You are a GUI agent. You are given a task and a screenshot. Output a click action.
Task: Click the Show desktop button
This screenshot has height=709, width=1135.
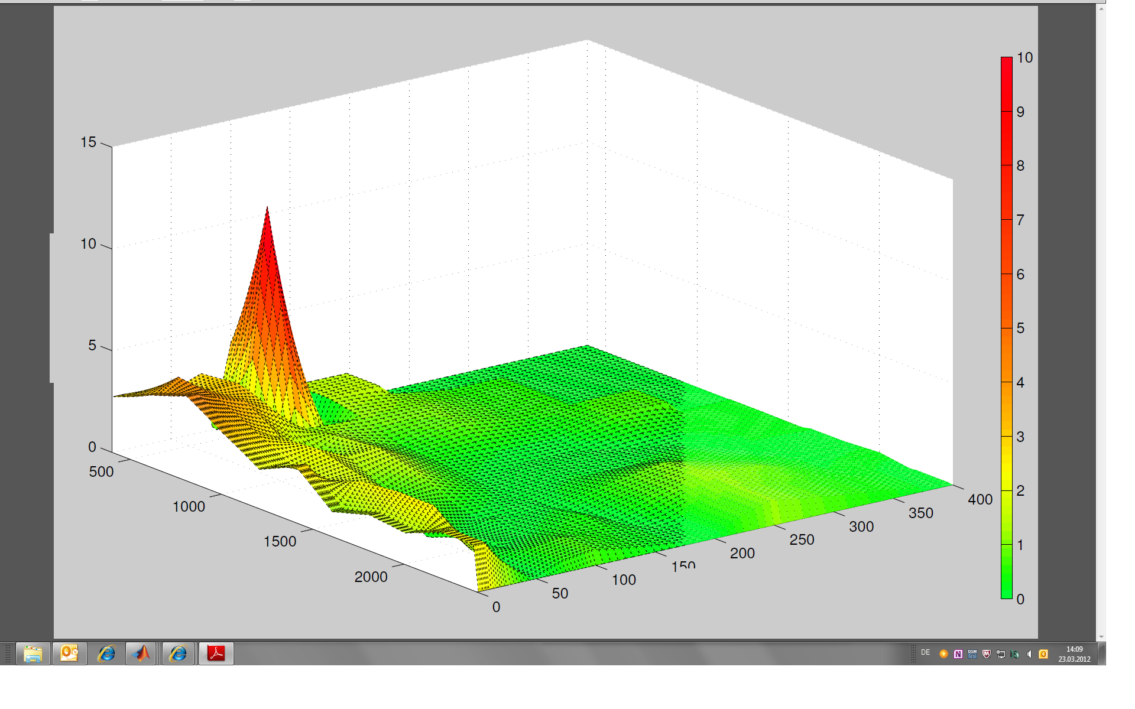pyautogui.click(x=1102, y=654)
